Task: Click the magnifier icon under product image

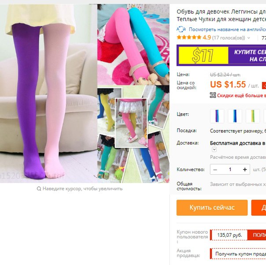Action: 39,189
